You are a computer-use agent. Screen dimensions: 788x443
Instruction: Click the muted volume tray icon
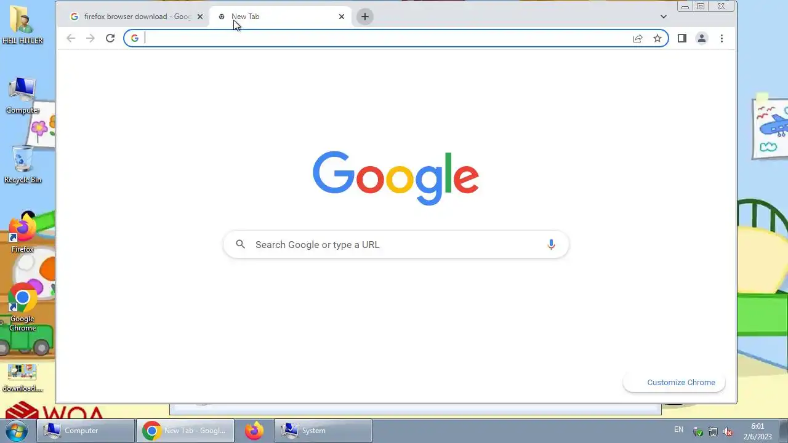[x=728, y=431]
